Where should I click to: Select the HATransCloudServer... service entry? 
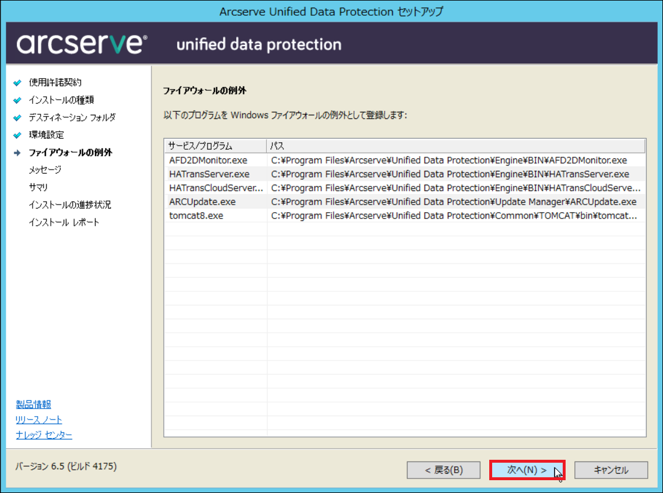coord(216,188)
